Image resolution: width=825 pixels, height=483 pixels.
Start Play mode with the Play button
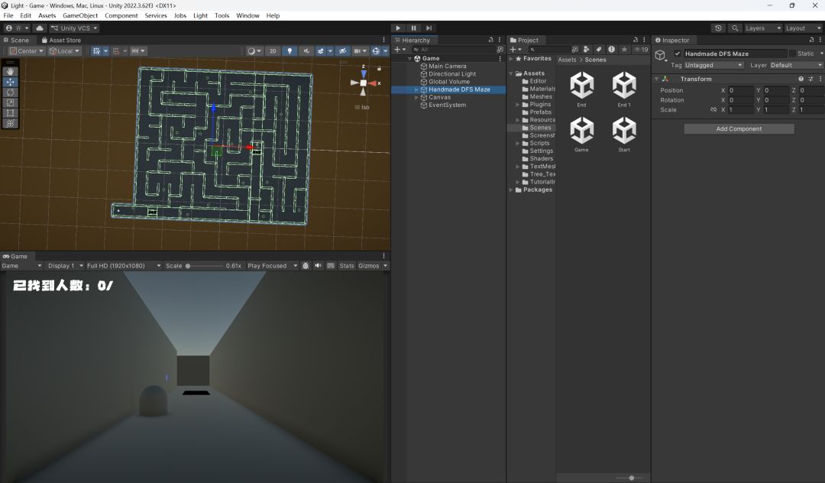point(398,28)
